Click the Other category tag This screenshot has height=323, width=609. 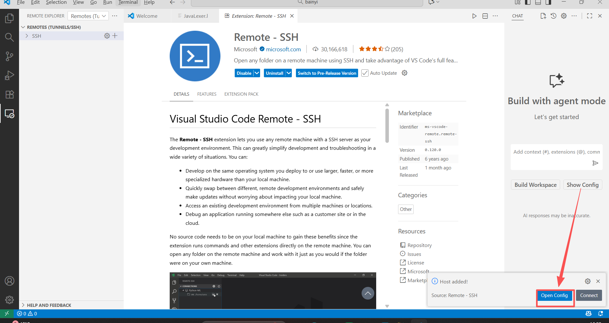pos(406,209)
